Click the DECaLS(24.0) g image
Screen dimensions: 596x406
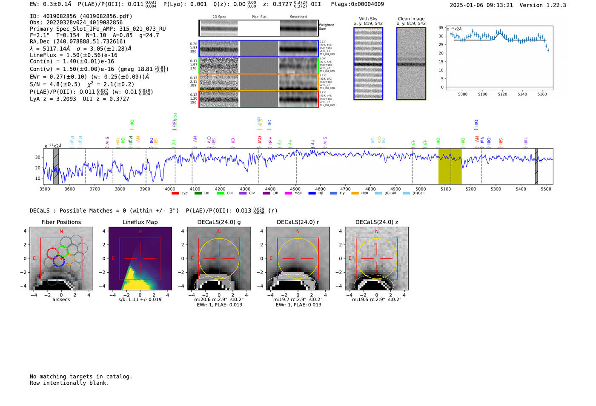(x=219, y=258)
